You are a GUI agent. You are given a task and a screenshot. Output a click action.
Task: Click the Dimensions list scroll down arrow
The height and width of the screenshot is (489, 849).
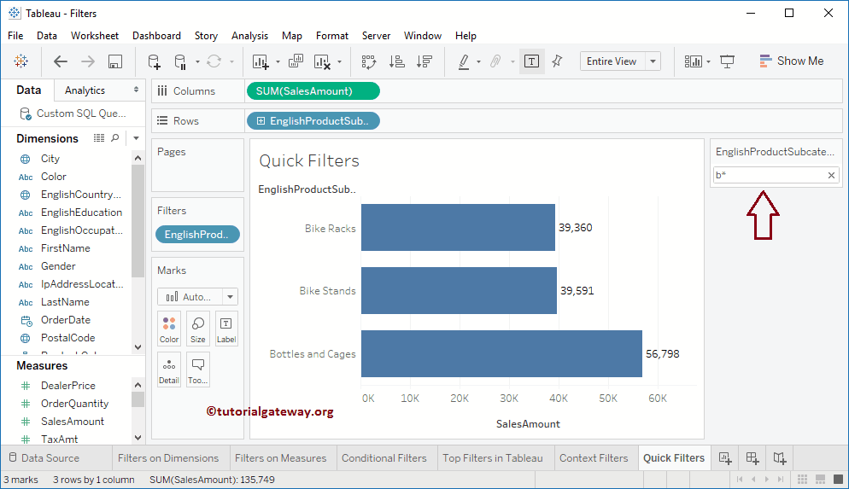[x=138, y=347]
